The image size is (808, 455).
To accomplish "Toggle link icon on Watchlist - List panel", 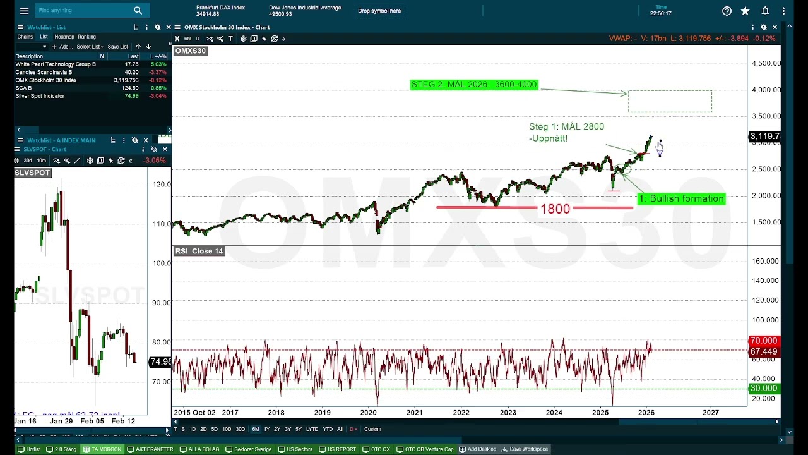I will tap(157, 27).
